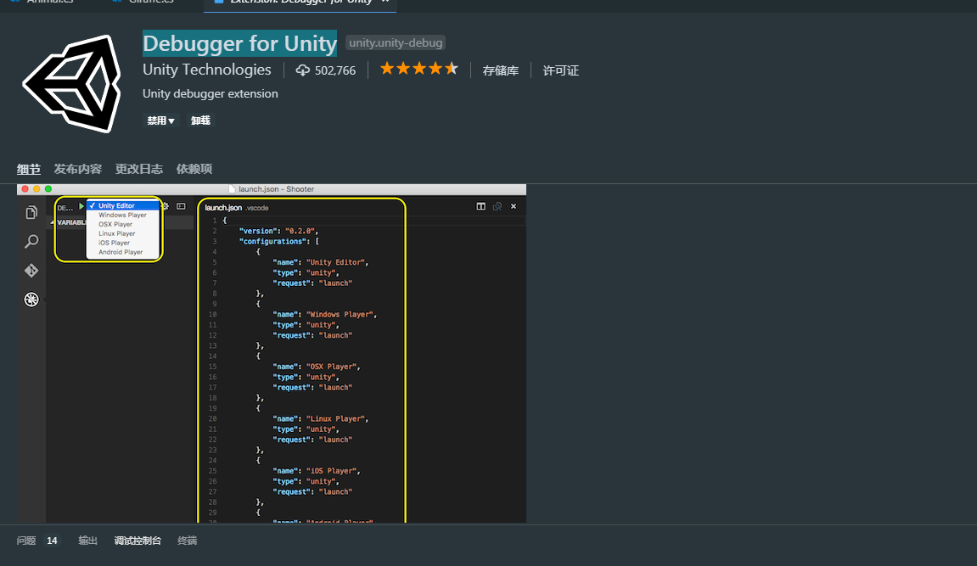Click the Unity debugger extension description text

point(211,93)
